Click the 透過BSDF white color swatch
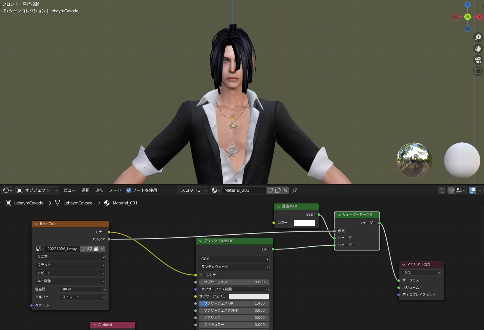This screenshot has width=484, height=330. pos(304,223)
